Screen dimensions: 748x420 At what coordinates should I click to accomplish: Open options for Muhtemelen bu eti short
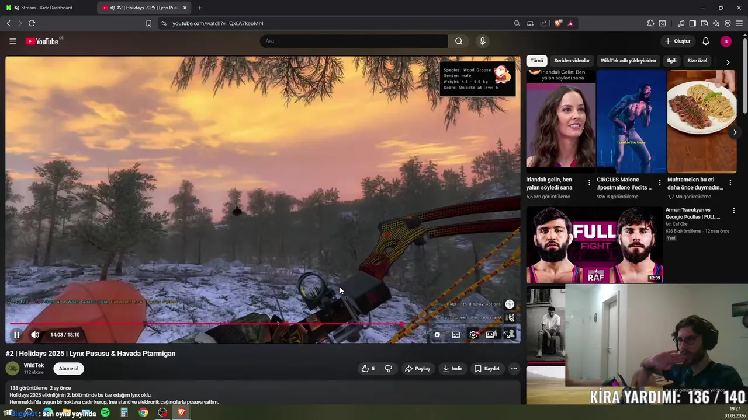pos(730,183)
